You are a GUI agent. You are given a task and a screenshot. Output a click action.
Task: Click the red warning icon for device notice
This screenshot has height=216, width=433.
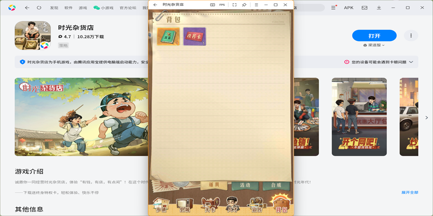coord(347,62)
